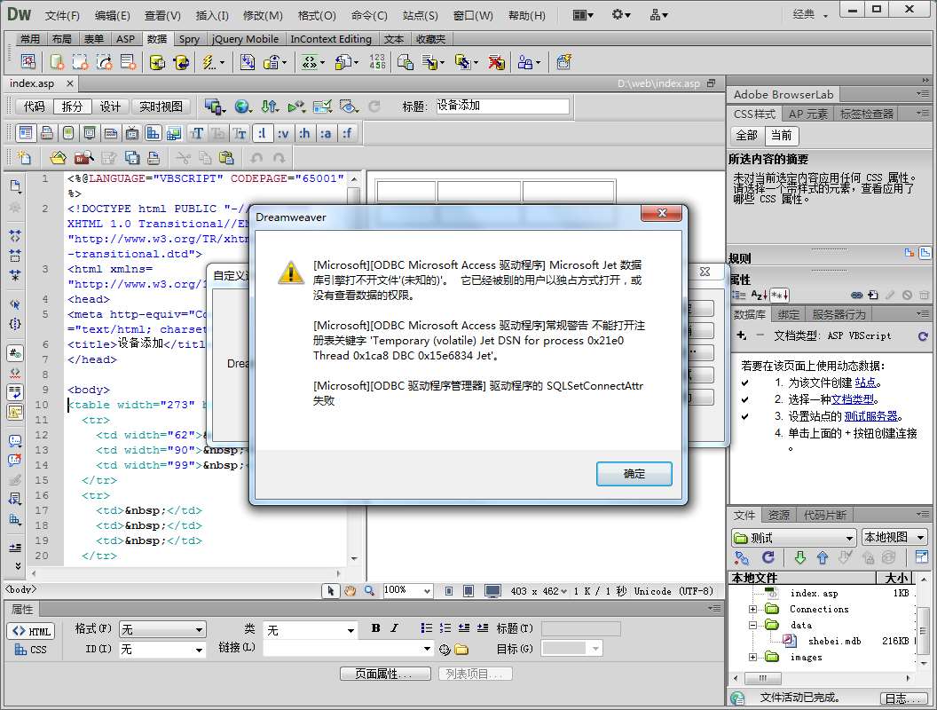The width and height of the screenshot is (937, 710).
Task: Open the 本地视图 dropdown
Action: pos(894,538)
